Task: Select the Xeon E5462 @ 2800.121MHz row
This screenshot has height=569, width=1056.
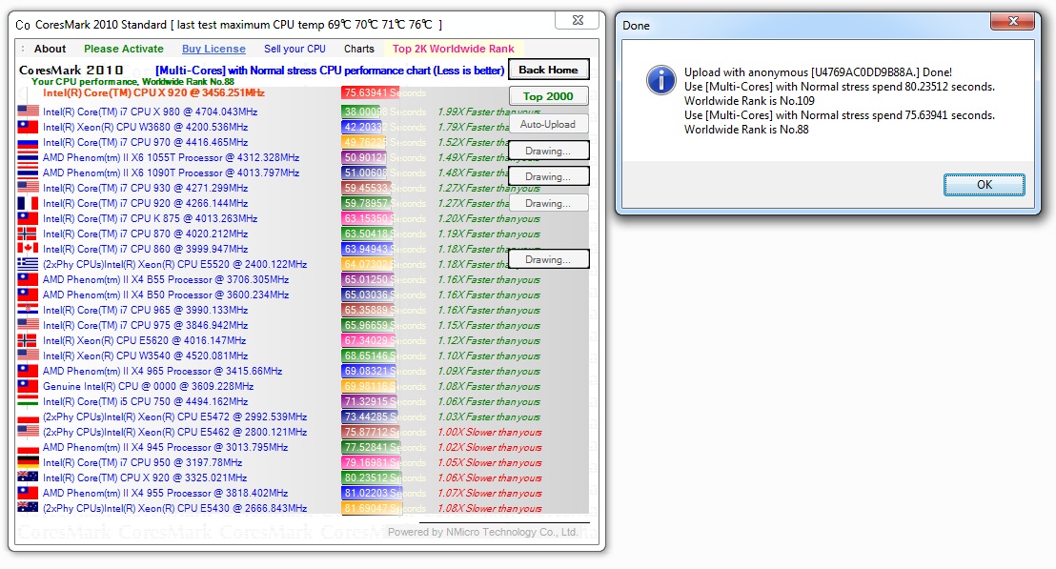Action: click(174, 432)
